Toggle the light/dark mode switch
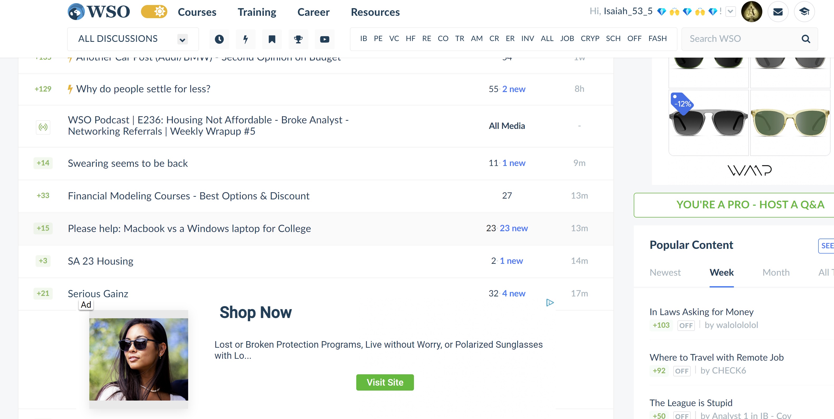 tap(154, 12)
